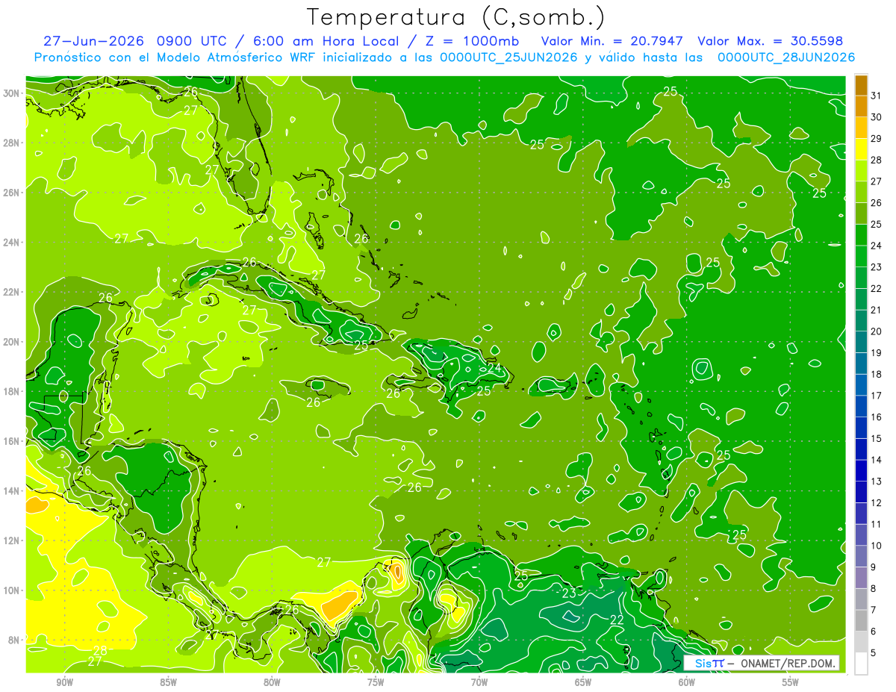
Task: Click the 90W longitude axis label
Action: pos(65,682)
